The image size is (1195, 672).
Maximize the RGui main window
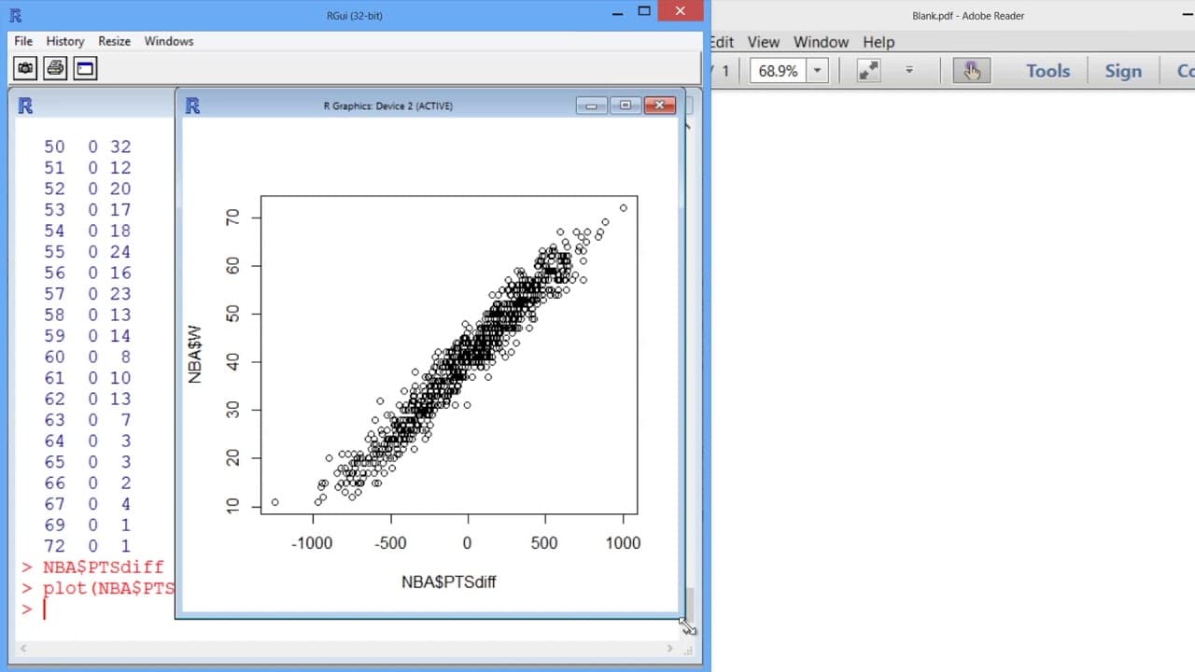click(644, 12)
